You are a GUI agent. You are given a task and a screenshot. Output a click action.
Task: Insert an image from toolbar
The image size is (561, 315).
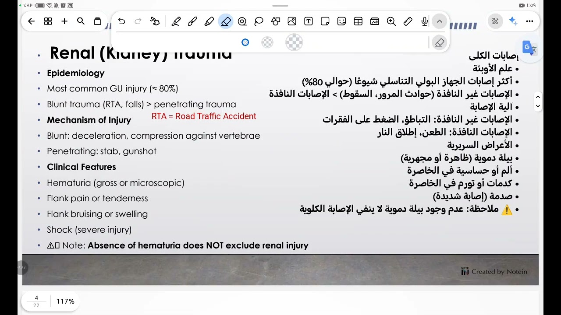click(x=292, y=21)
